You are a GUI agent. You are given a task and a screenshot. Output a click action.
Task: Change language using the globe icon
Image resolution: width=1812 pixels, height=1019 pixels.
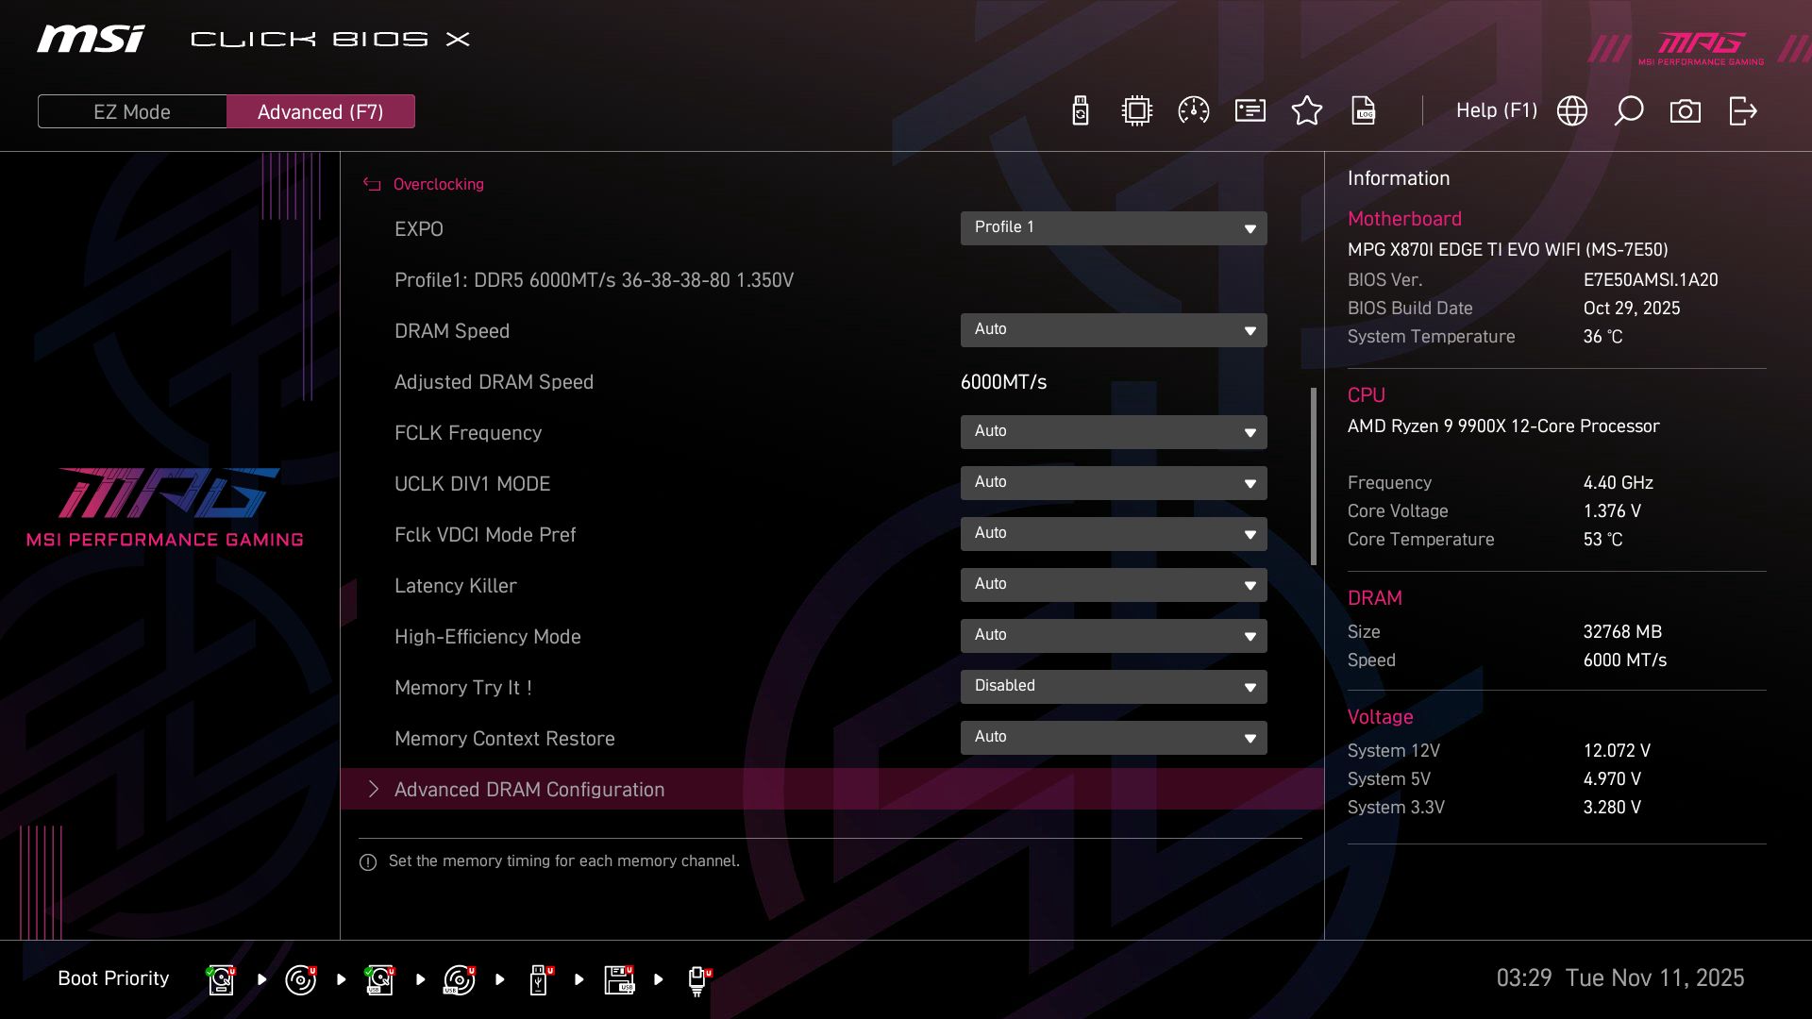click(1571, 110)
